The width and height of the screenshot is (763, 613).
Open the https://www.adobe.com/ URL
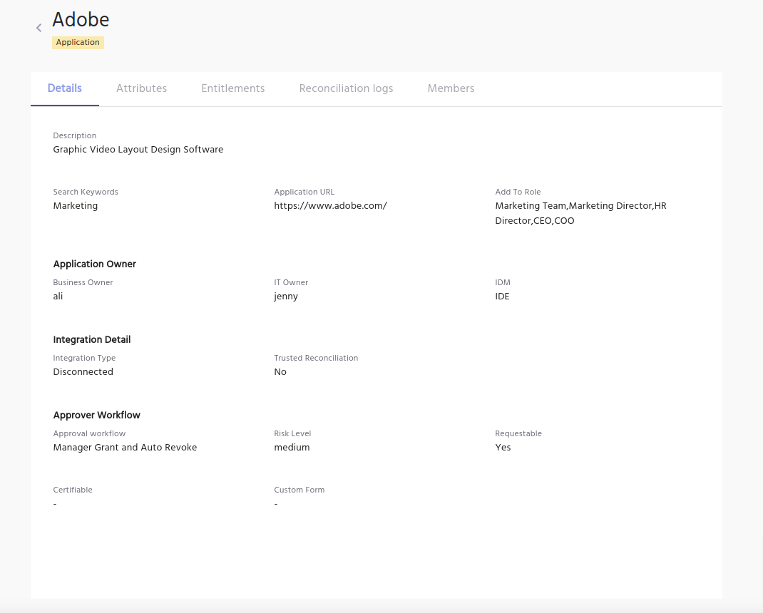point(330,206)
